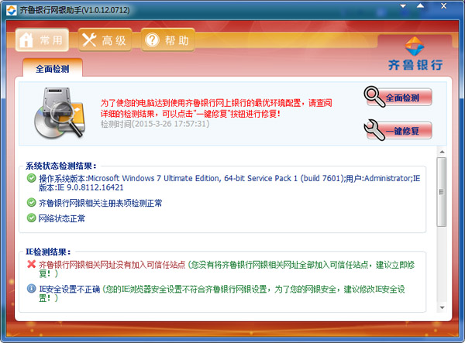Click the hard drive magnifier scan icon
The image size is (465, 343).
point(60,113)
